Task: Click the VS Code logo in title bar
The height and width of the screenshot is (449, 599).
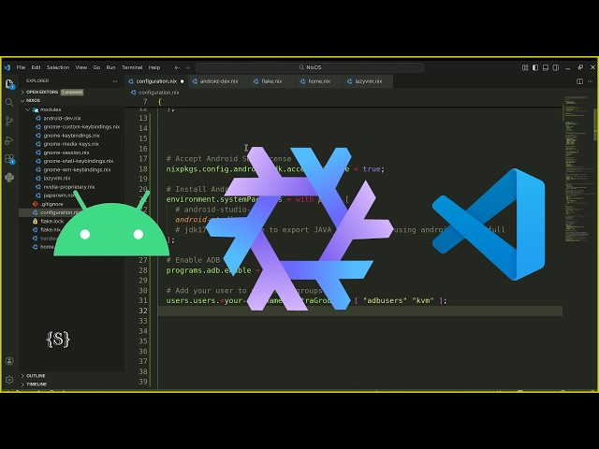Action: [x=7, y=67]
